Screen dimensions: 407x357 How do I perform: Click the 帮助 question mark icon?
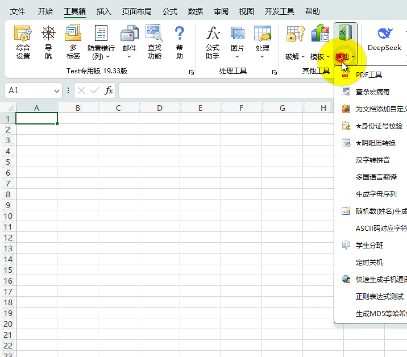[180, 42]
